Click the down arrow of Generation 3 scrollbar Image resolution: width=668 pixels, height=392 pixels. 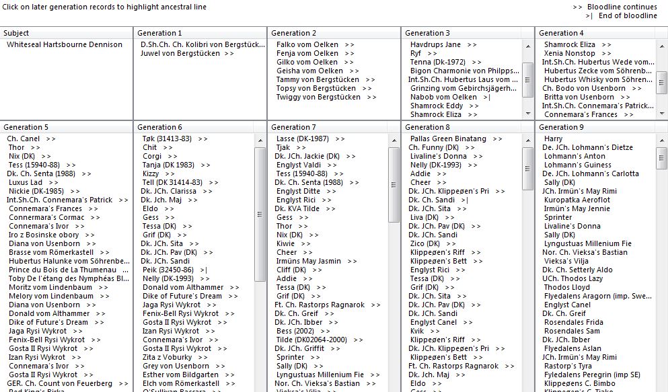[x=528, y=114]
